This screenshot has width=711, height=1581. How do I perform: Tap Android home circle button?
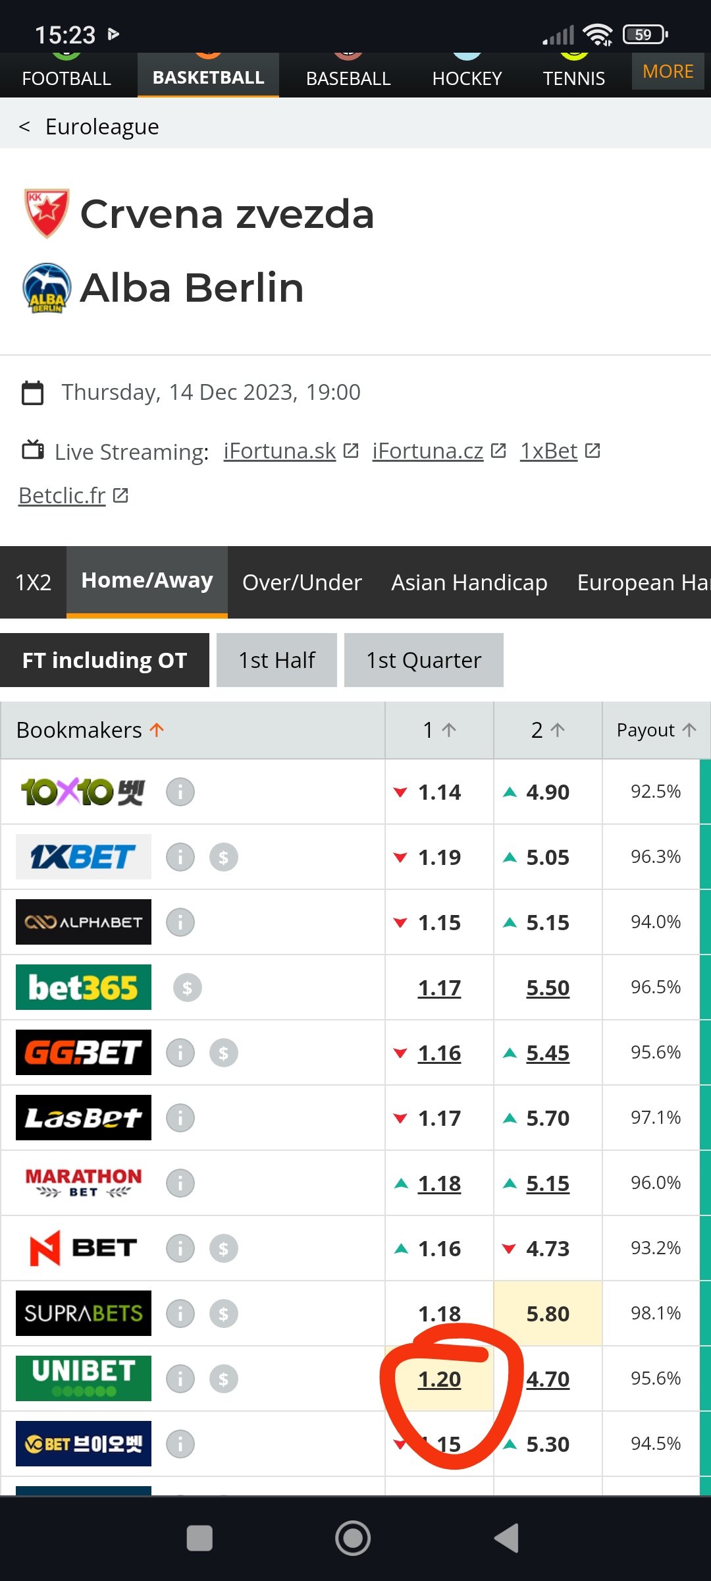coord(353,1538)
